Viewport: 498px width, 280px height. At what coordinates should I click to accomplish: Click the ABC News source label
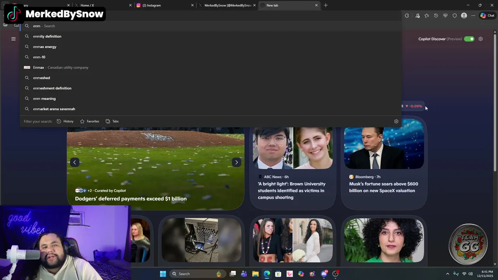tap(272, 177)
